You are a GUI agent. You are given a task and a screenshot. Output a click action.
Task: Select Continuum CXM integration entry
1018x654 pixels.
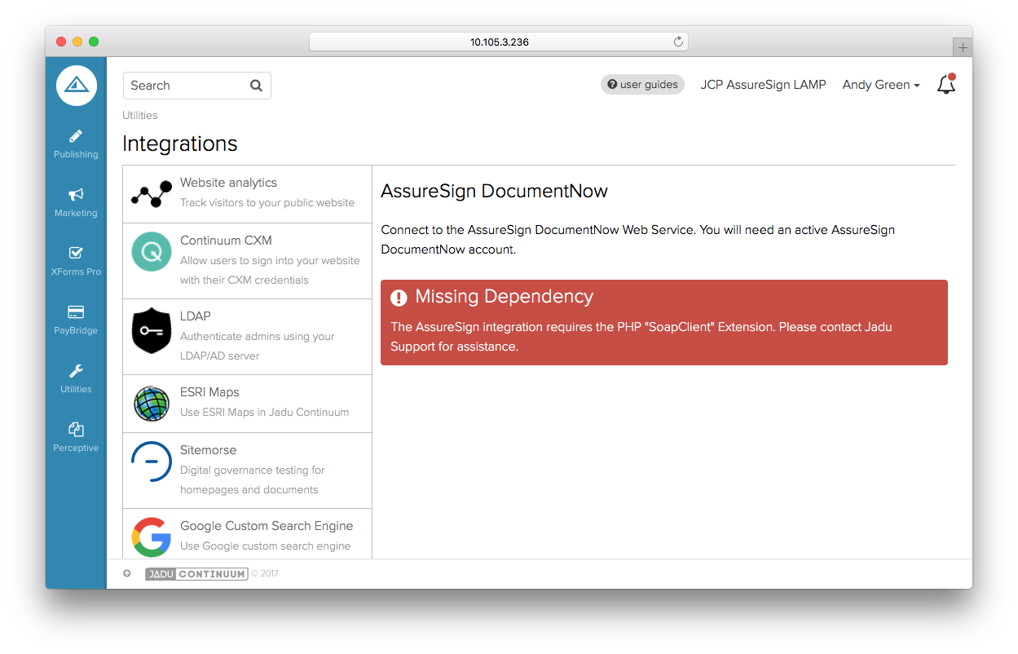[x=248, y=261]
